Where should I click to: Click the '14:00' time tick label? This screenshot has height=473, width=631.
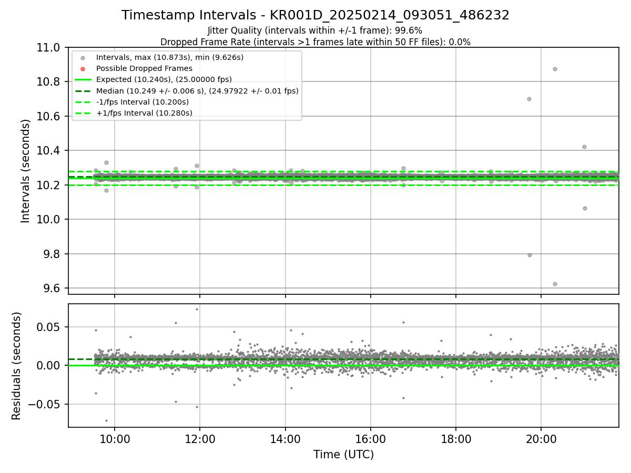click(x=285, y=439)
